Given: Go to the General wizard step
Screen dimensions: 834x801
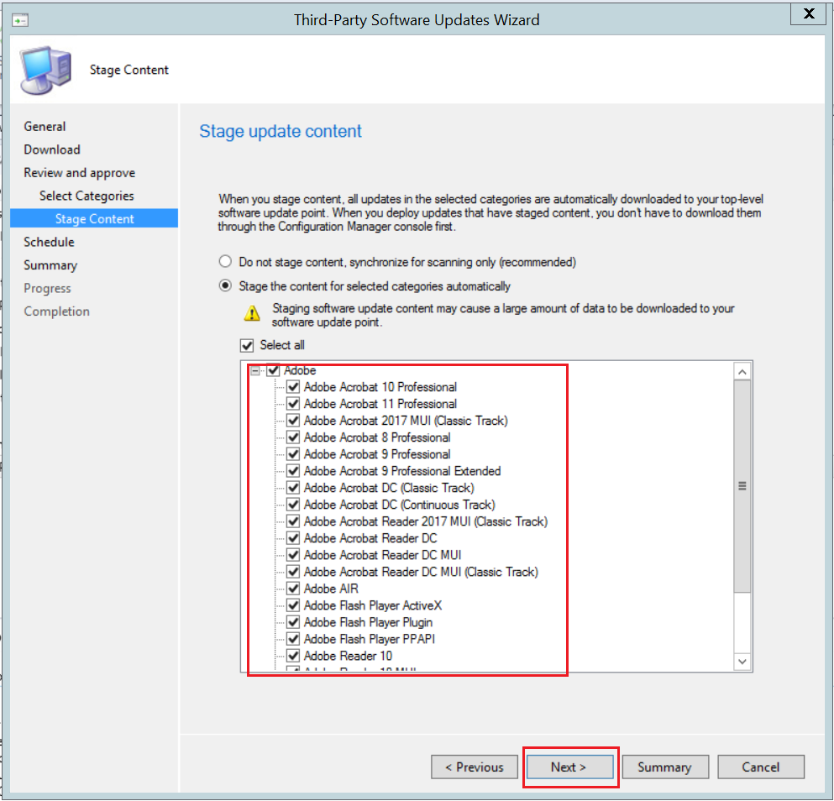Looking at the screenshot, I should tap(45, 127).
